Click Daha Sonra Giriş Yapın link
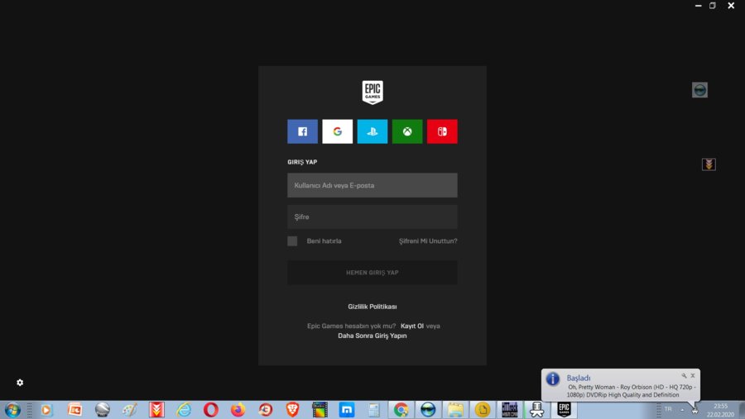This screenshot has width=745, height=419. click(x=372, y=336)
